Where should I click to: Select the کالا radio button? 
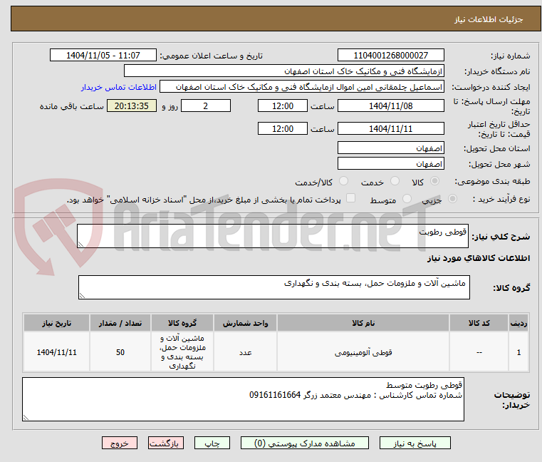[435, 181]
